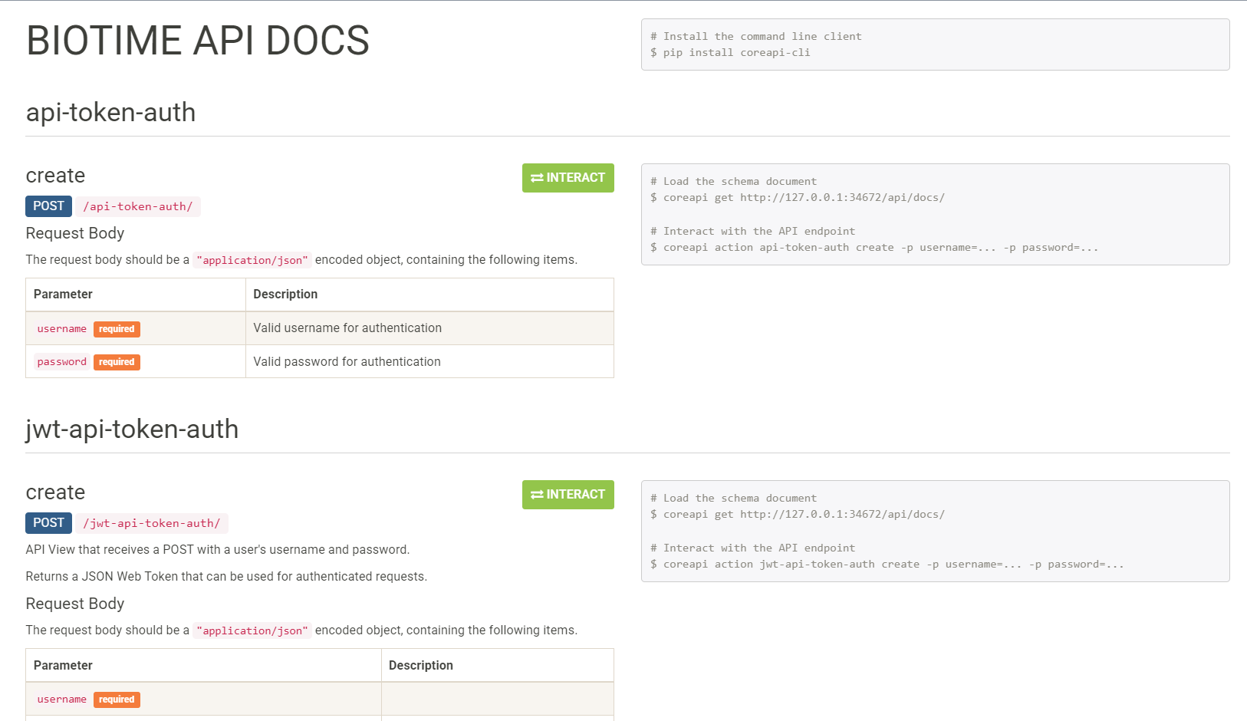Click the required badge next to password
The height and width of the screenshot is (721, 1247).
(x=117, y=362)
